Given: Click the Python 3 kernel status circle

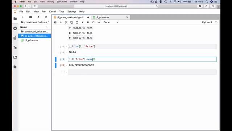Looking at the screenshot, I should [216, 22].
